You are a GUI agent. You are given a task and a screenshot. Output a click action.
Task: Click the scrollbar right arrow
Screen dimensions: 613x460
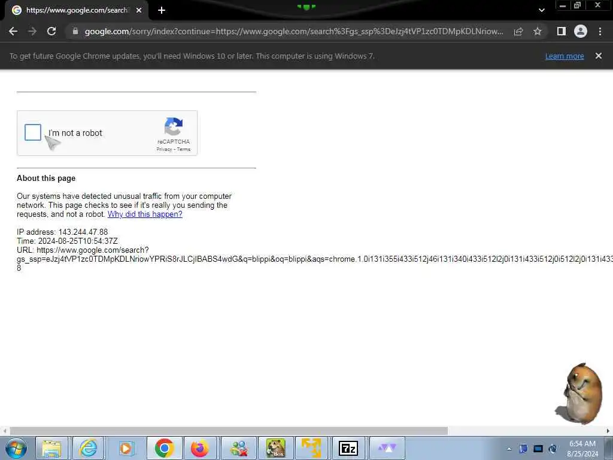pyautogui.click(x=608, y=431)
